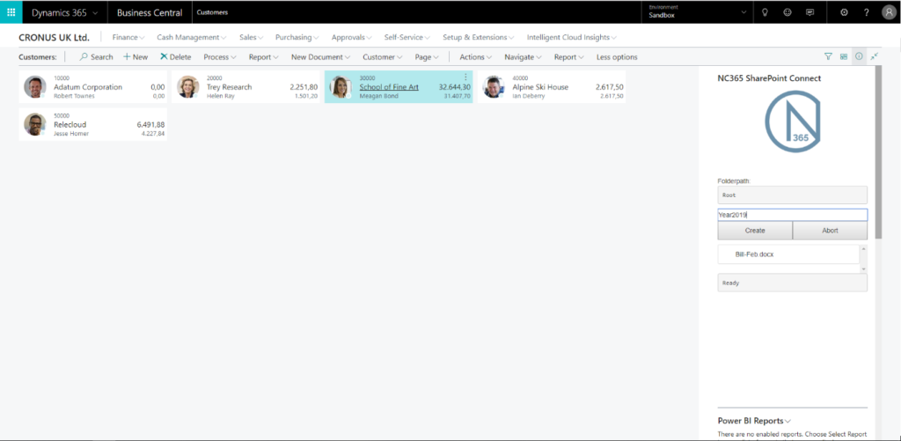Click Jesse Homer's photo on Relecloud card
The width and height of the screenshot is (901, 441).
click(x=35, y=124)
